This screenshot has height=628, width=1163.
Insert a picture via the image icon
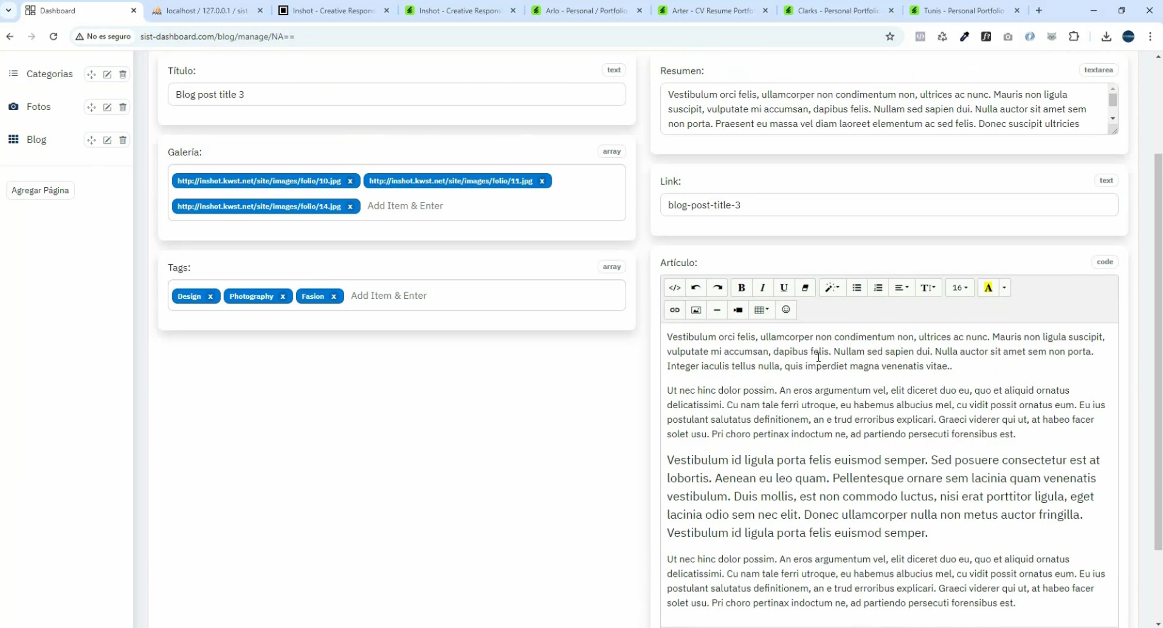click(x=696, y=310)
